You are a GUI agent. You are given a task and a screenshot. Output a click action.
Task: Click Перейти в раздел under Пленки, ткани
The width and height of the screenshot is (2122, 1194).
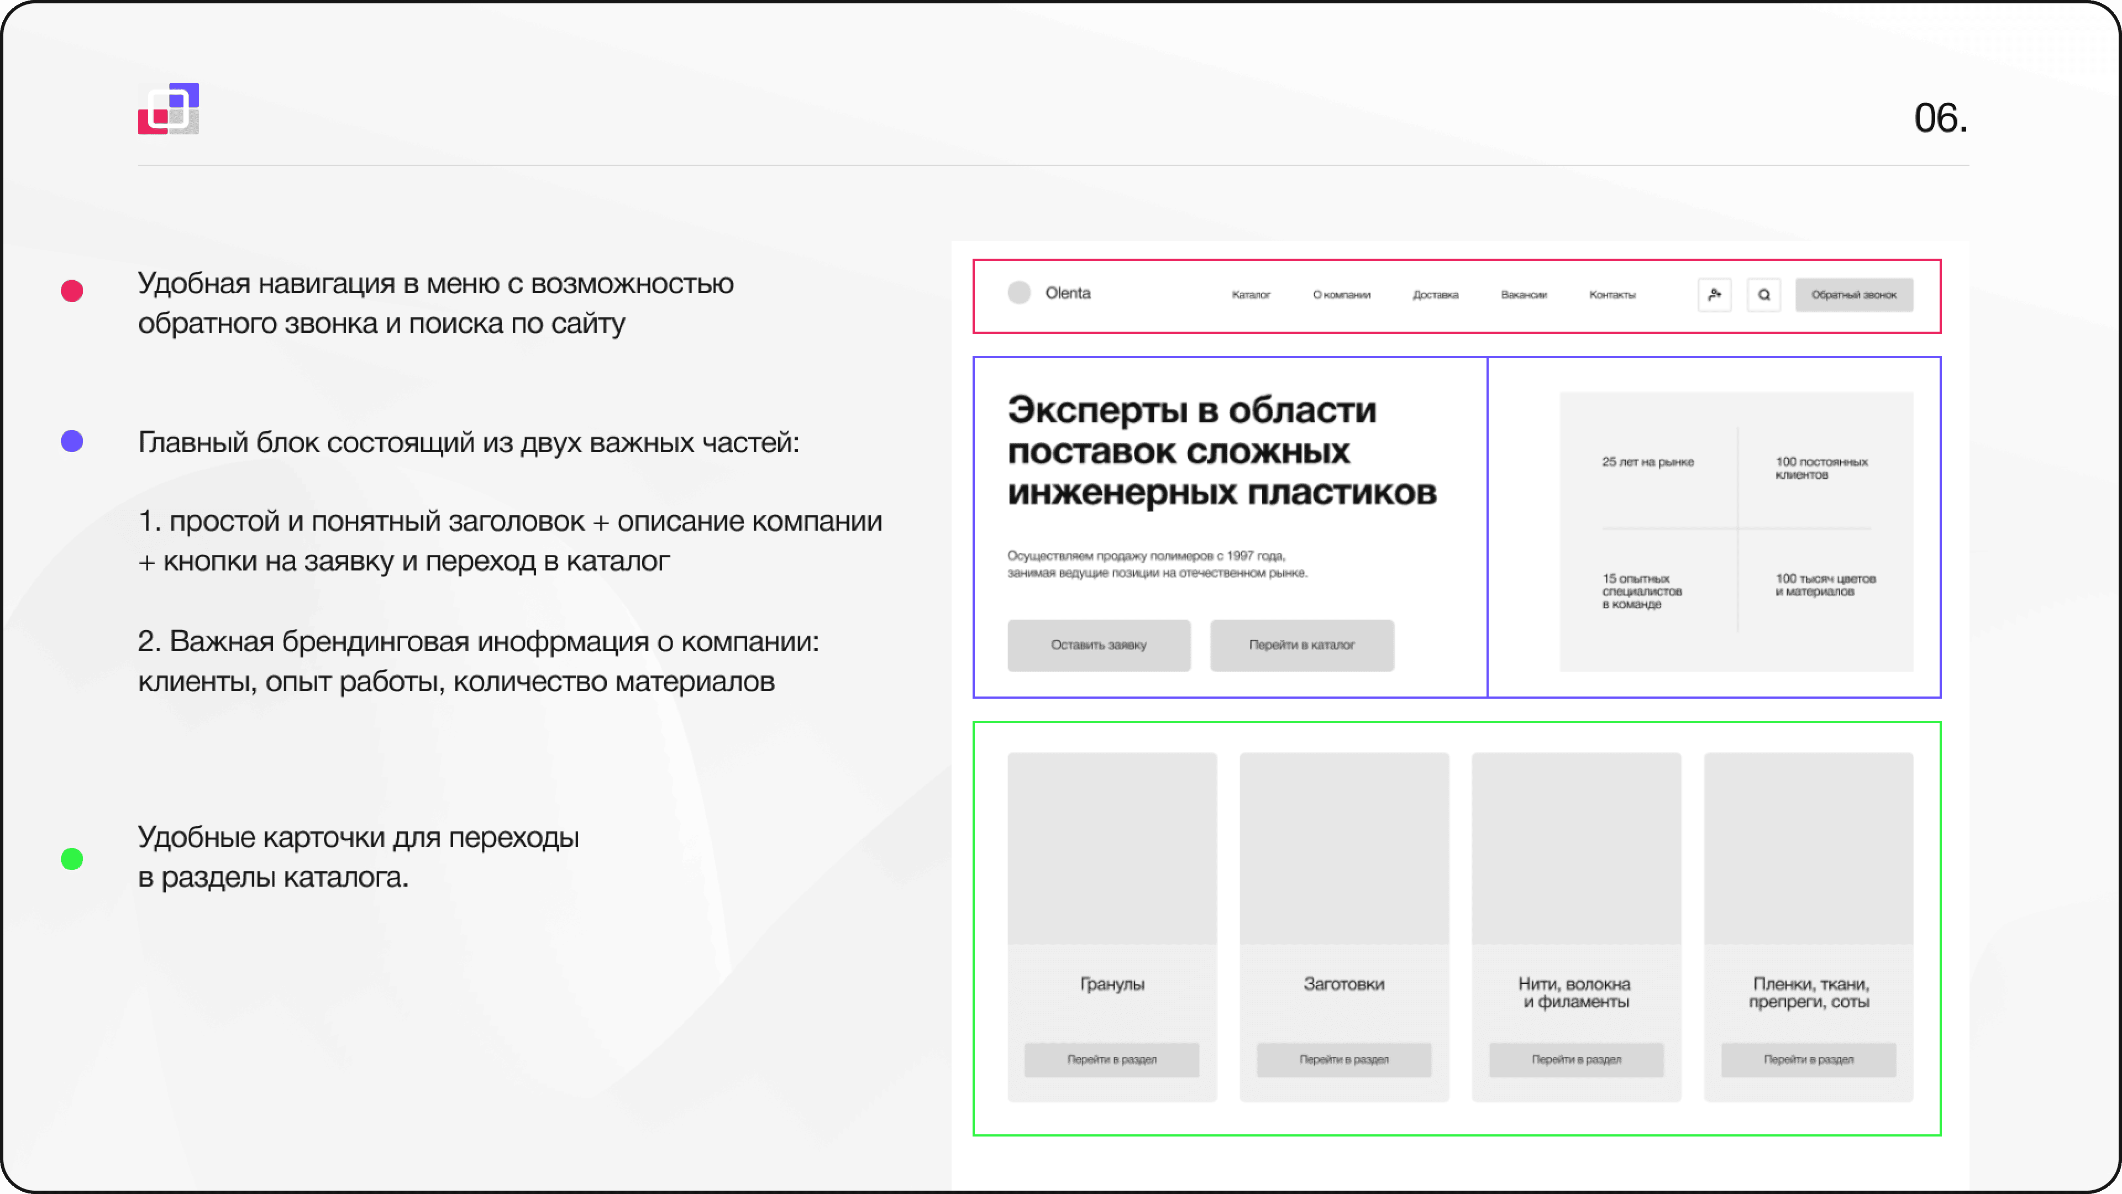pos(1809,1060)
